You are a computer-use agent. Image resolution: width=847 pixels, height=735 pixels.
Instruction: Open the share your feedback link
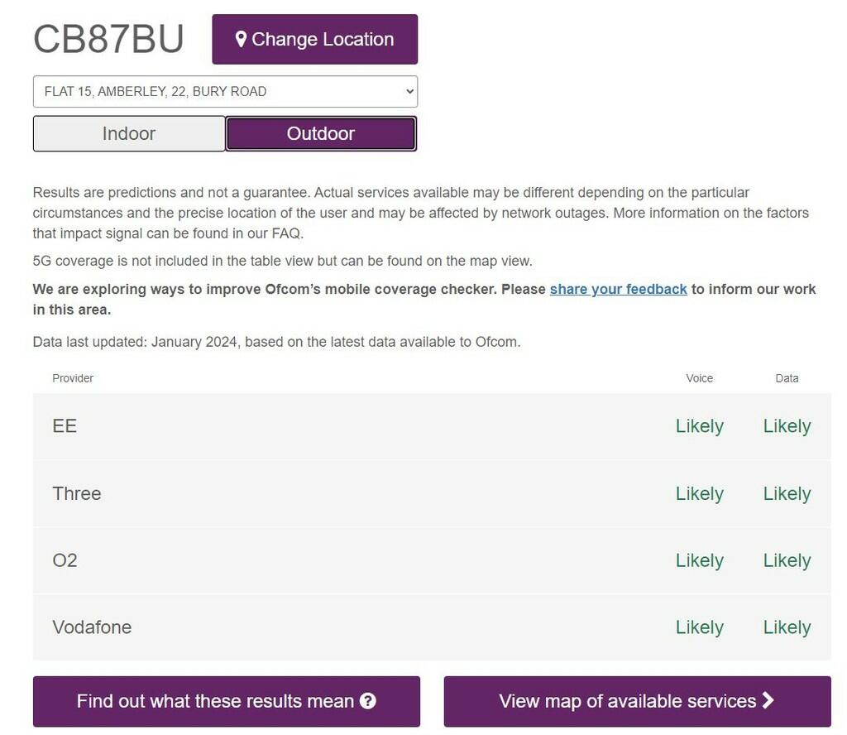pyautogui.click(x=618, y=289)
